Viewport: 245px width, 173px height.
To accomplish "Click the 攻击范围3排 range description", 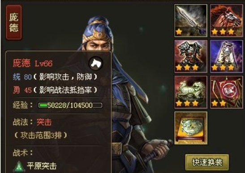I will coord(41,135).
